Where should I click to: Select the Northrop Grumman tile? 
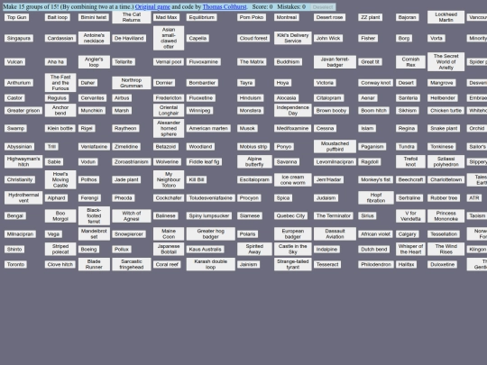click(x=132, y=83)
